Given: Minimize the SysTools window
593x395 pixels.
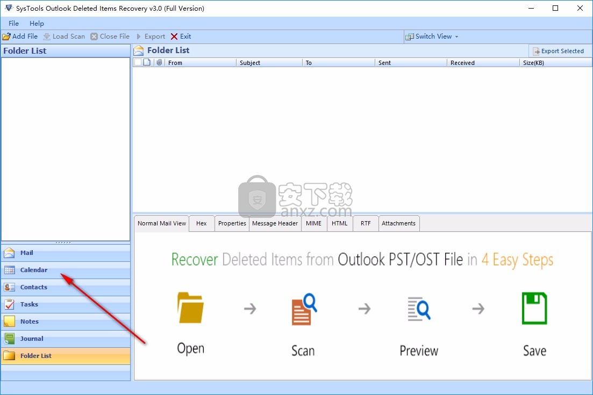Looking at the screenshot, I should [531, 8].
